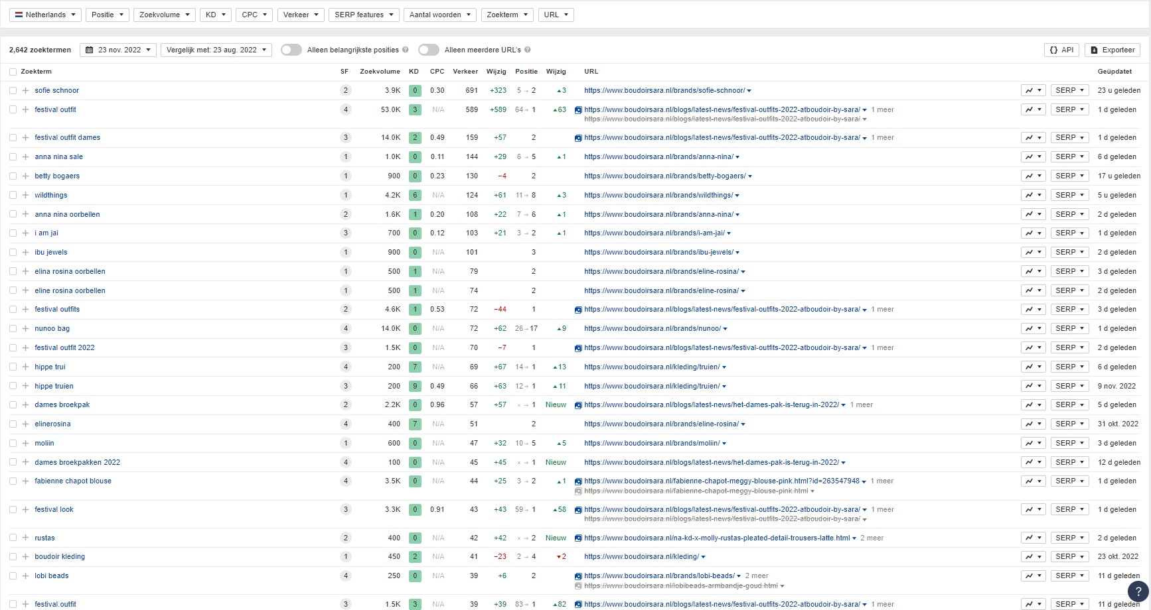Open the Verkeer filter dropdown
The height and width of the screenshot is (610, 1151).
click(x=300, y=15)
